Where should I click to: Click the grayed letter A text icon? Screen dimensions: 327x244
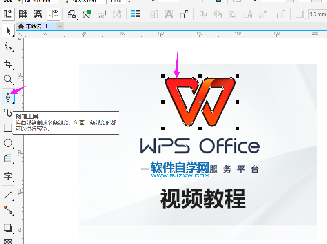tap(169, 14)
